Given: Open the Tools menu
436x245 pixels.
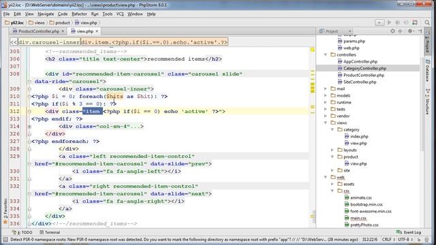Looking at the screenshot, I should (108, 14).
